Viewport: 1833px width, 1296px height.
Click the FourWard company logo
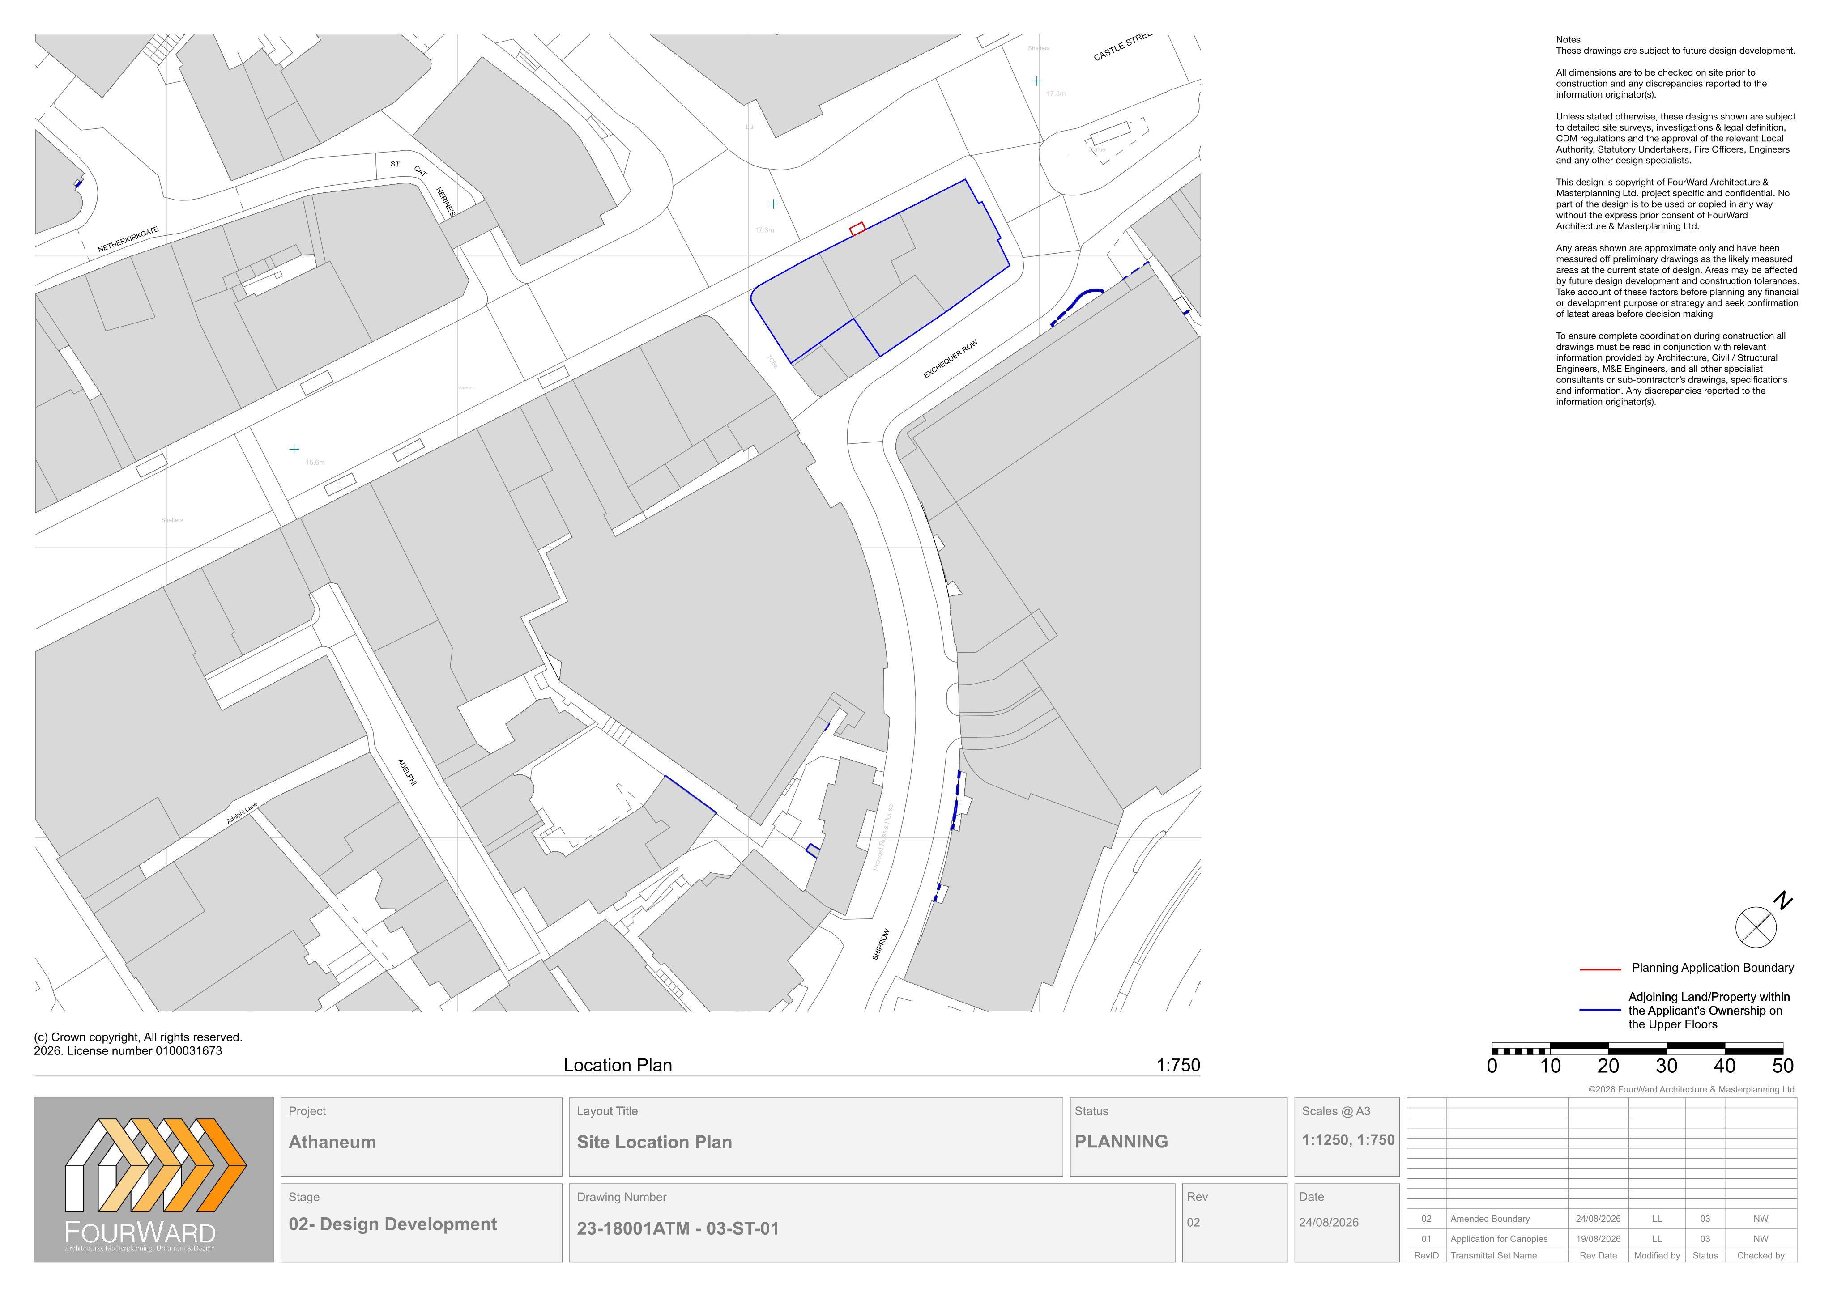click(153, 1180)
